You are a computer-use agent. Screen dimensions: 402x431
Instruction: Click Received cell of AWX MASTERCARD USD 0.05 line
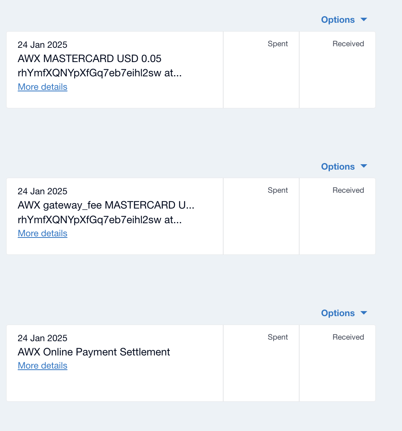click(337, 70)
